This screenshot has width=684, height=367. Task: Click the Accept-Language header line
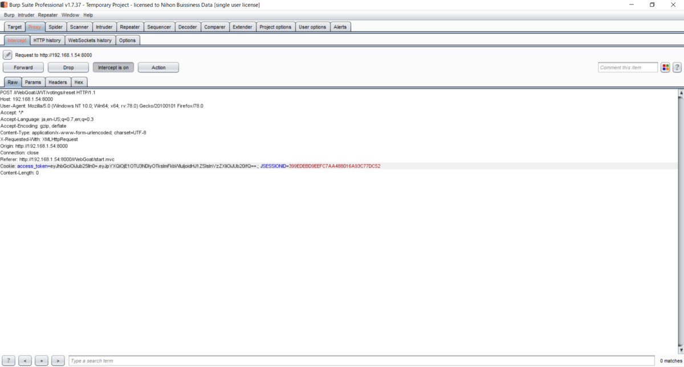(x=47, y=119)
